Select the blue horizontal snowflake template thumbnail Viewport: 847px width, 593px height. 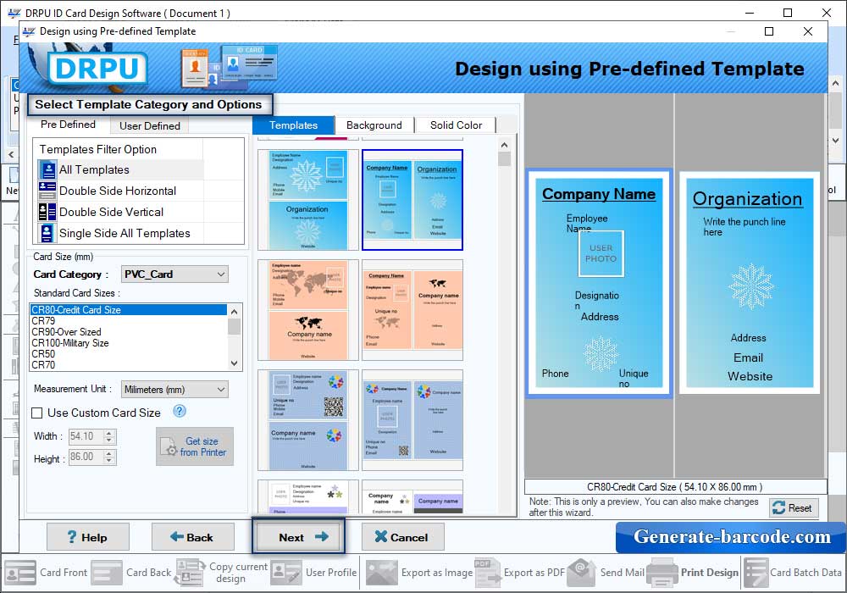pyautogui.click(x=308, y=200)
